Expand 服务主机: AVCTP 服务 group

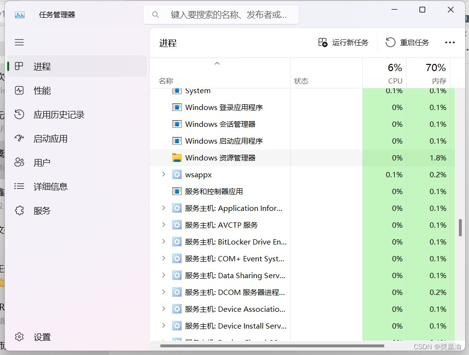coord(164,224)
